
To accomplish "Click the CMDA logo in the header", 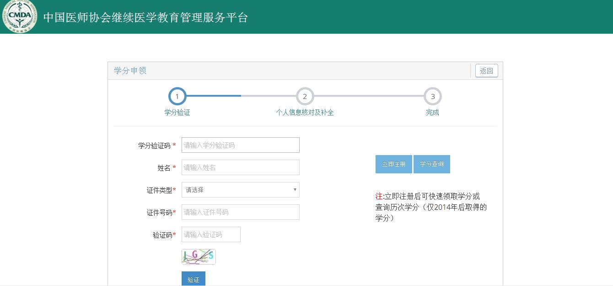I will [19, 16].
